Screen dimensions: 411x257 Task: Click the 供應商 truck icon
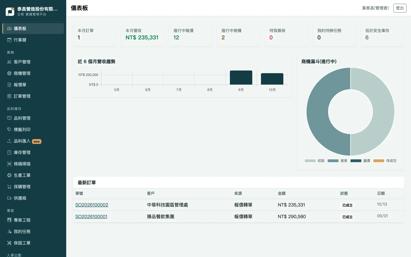(x=9, y=198)
